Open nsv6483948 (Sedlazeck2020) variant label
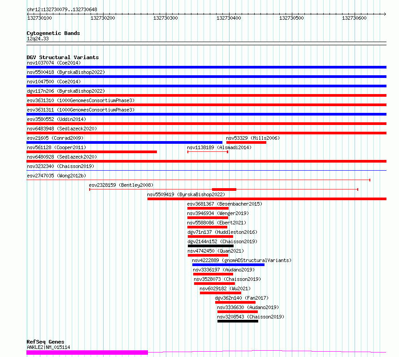This screenshot has width=399, height=357. point(62,129)
